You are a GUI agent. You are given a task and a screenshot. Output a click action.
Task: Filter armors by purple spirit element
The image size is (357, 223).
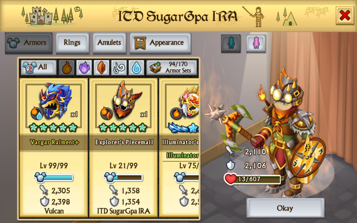84,67
